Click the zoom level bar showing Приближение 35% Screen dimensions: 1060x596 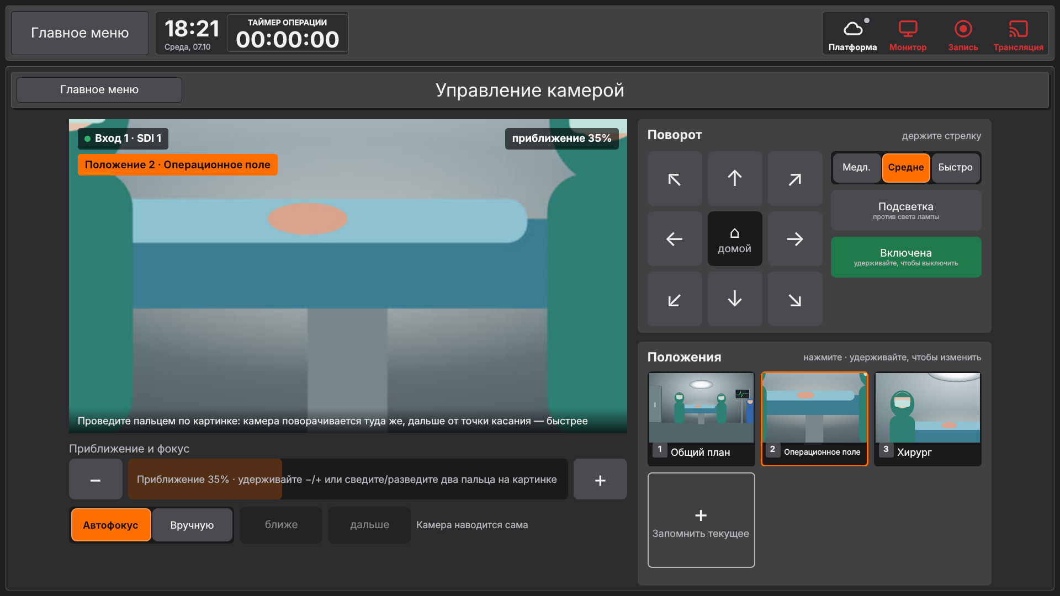[348, 480]
